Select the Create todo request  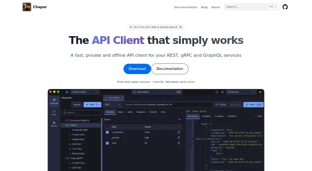[78, 135]
